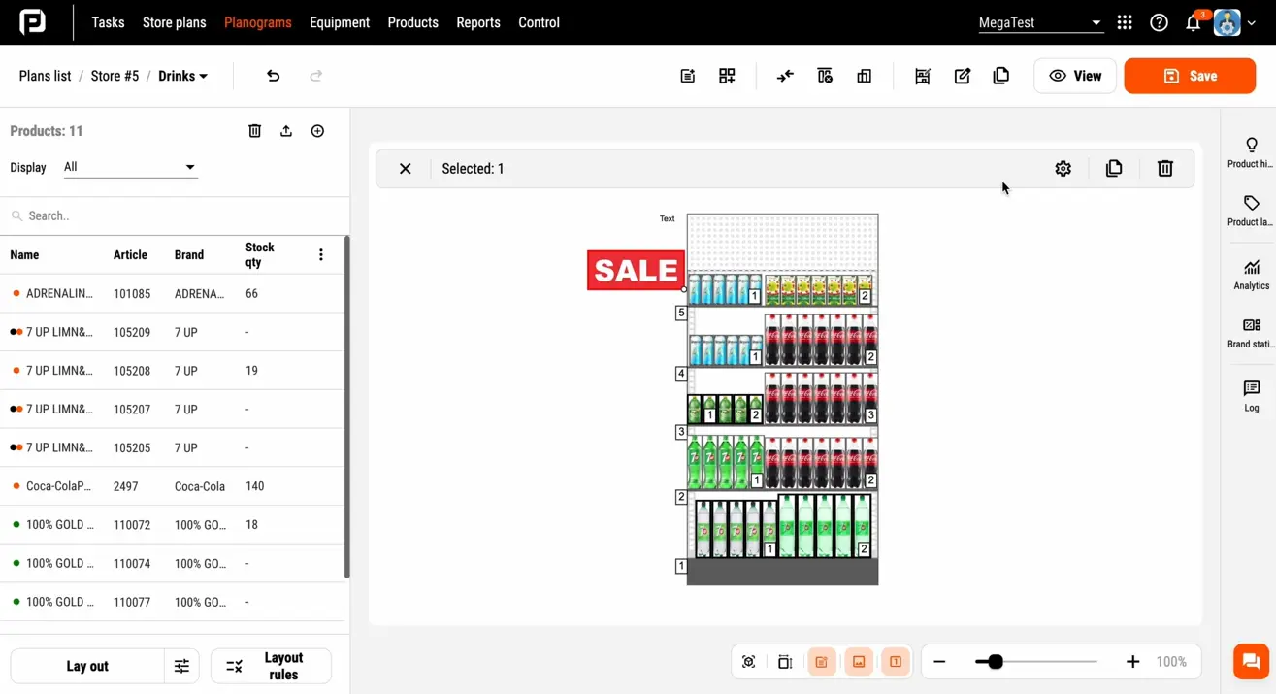The width and height of the screenshot is (1276, 694).
Task: Toggle the image display mode button
Action: click(859, 661)
